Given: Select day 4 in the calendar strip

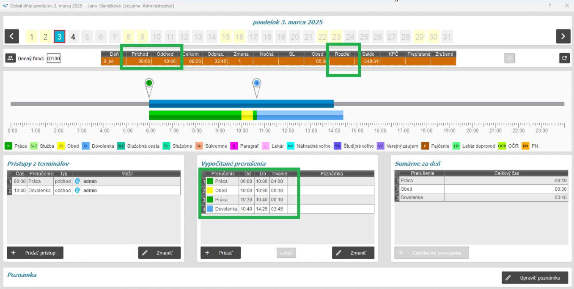Looking at the screenshot, I should 73,37.
